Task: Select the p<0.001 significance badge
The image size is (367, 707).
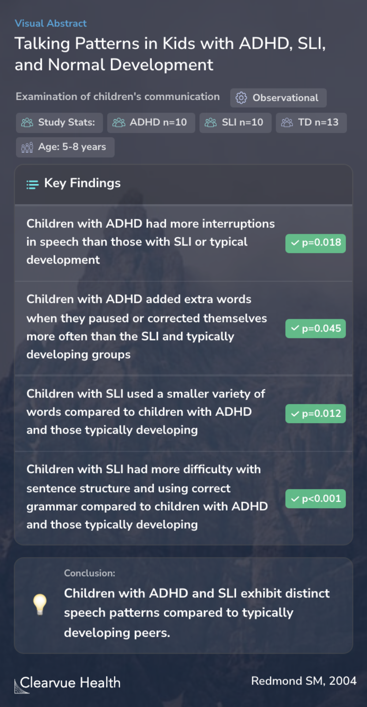Action: click(316, 499)
